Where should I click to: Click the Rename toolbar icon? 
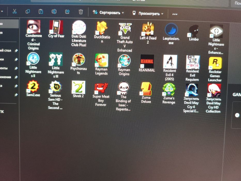[54, 12]
